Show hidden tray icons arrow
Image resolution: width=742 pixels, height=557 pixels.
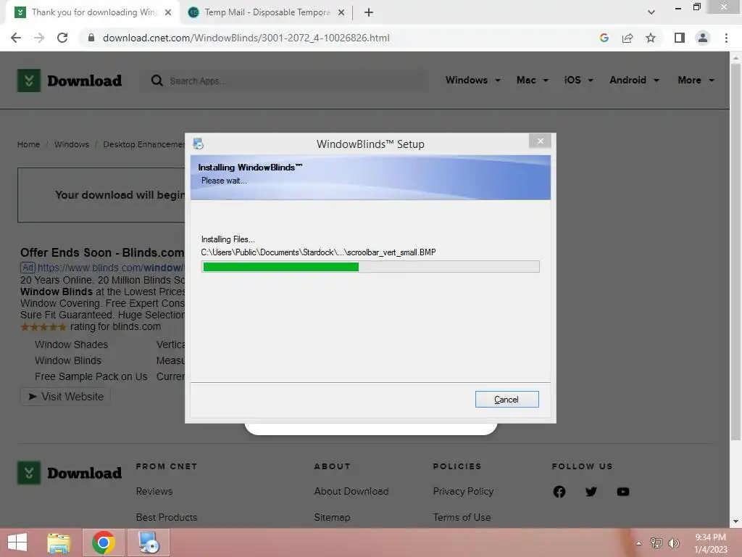point(638,543)
